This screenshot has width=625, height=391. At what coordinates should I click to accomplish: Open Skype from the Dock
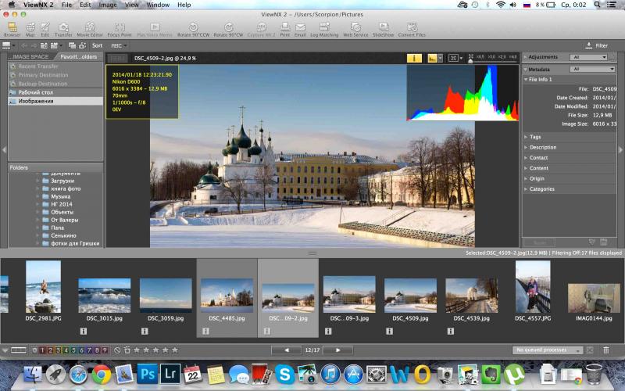[x=285, y=375]
